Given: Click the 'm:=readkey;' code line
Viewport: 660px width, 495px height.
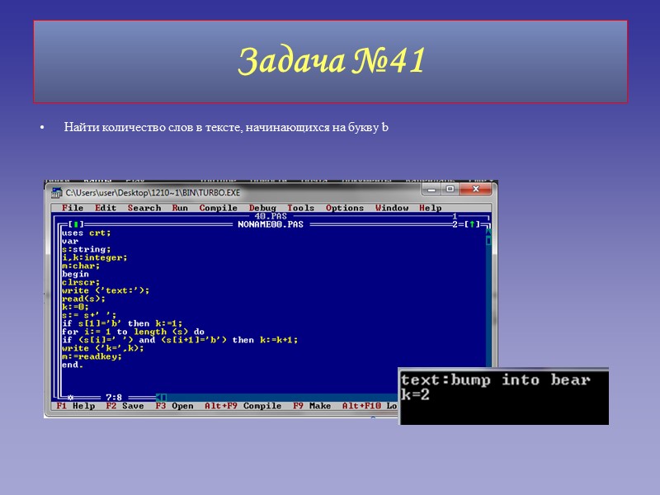Looking at the screenshot, I should tap(92, 356).
